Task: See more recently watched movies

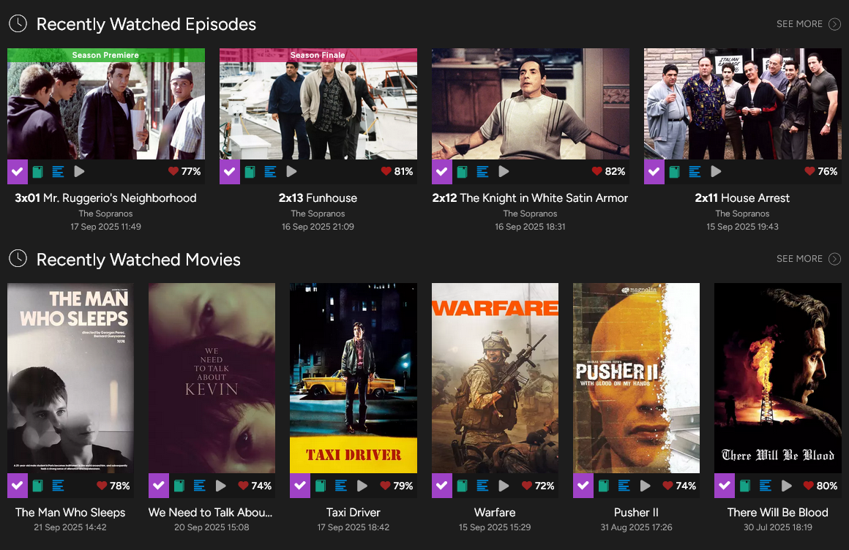Action: coord(809,259)
